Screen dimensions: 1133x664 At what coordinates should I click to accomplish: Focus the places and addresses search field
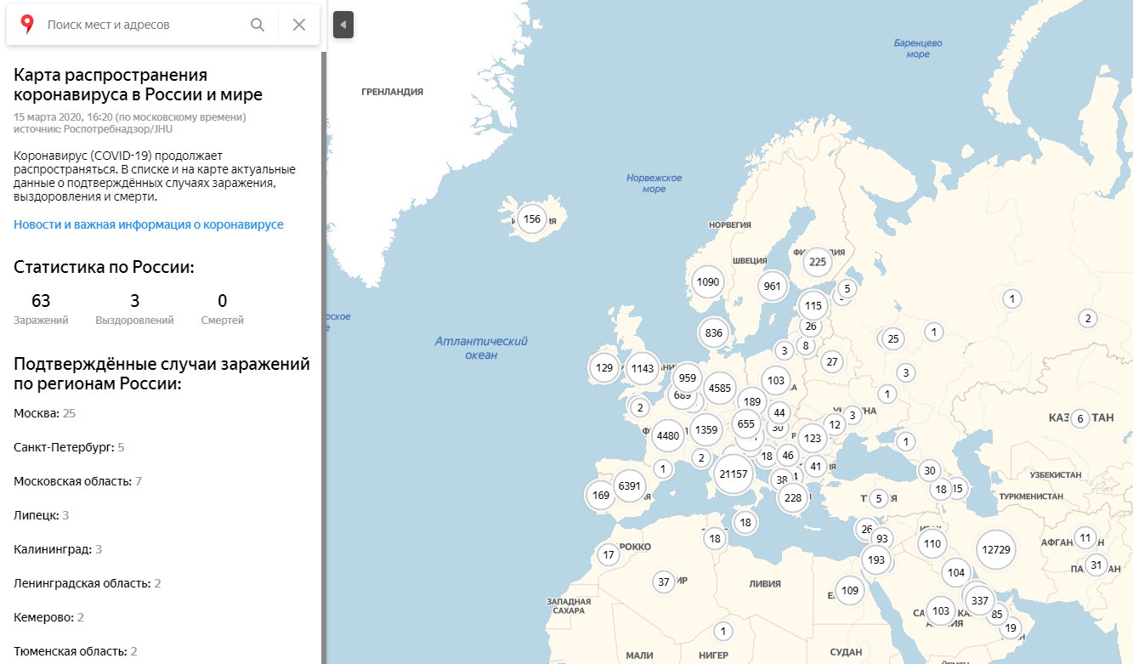[x=144, y=25]
